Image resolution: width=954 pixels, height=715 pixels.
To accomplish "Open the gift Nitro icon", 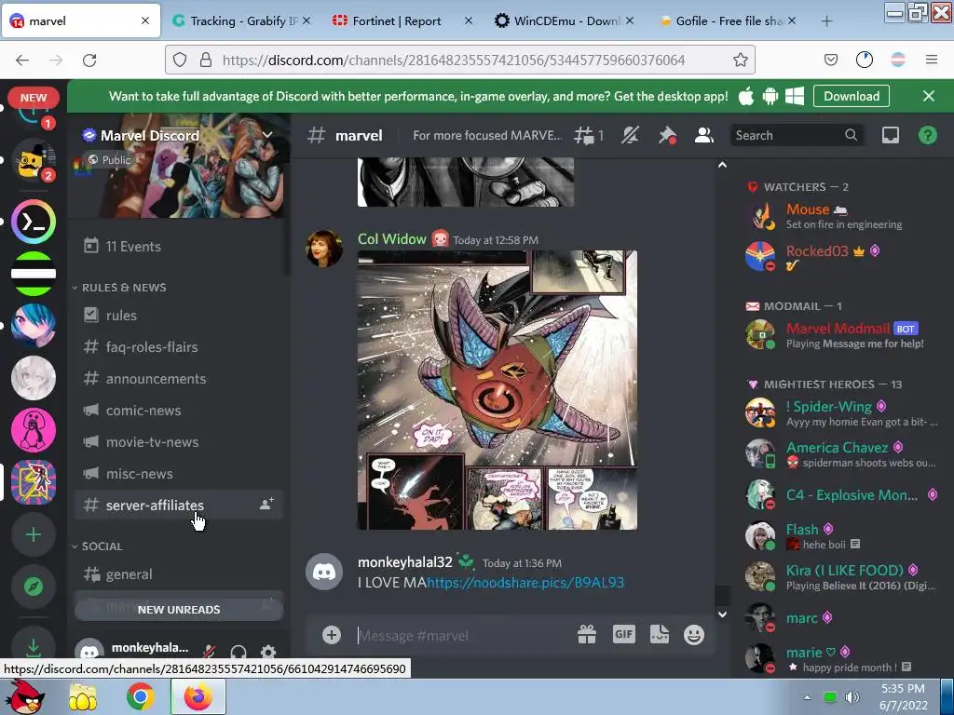I will point(587,635).
